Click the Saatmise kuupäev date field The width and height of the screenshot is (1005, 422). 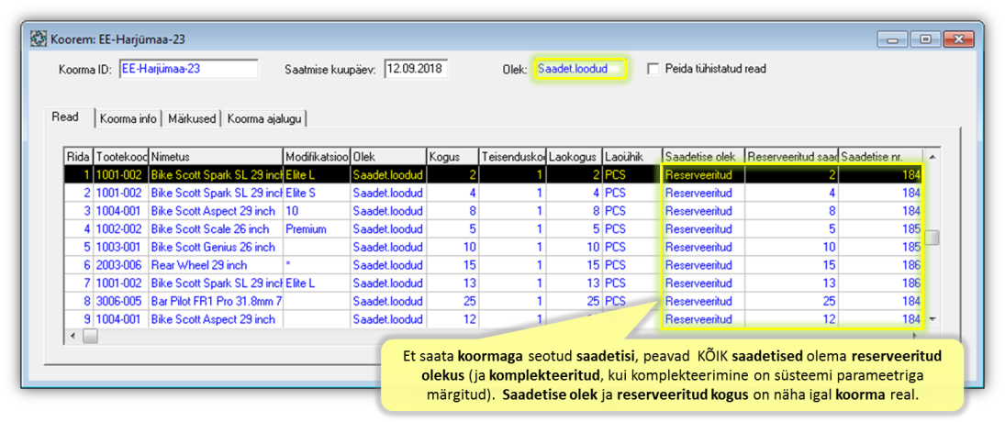coord(417,69)
